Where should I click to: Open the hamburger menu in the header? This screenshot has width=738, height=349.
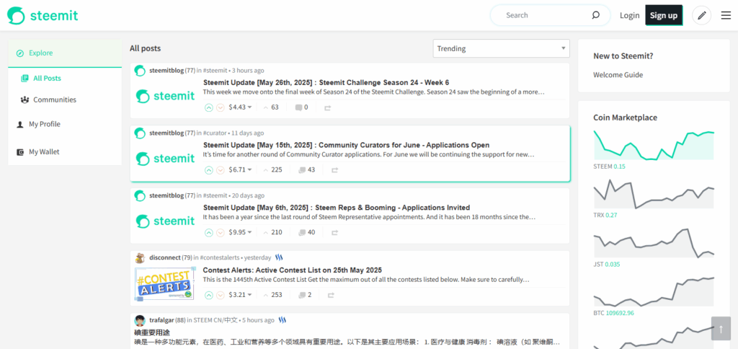(726, 15)
